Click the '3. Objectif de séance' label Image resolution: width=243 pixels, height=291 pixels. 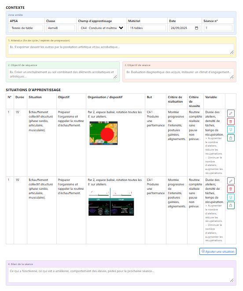(x=137, y=65)
